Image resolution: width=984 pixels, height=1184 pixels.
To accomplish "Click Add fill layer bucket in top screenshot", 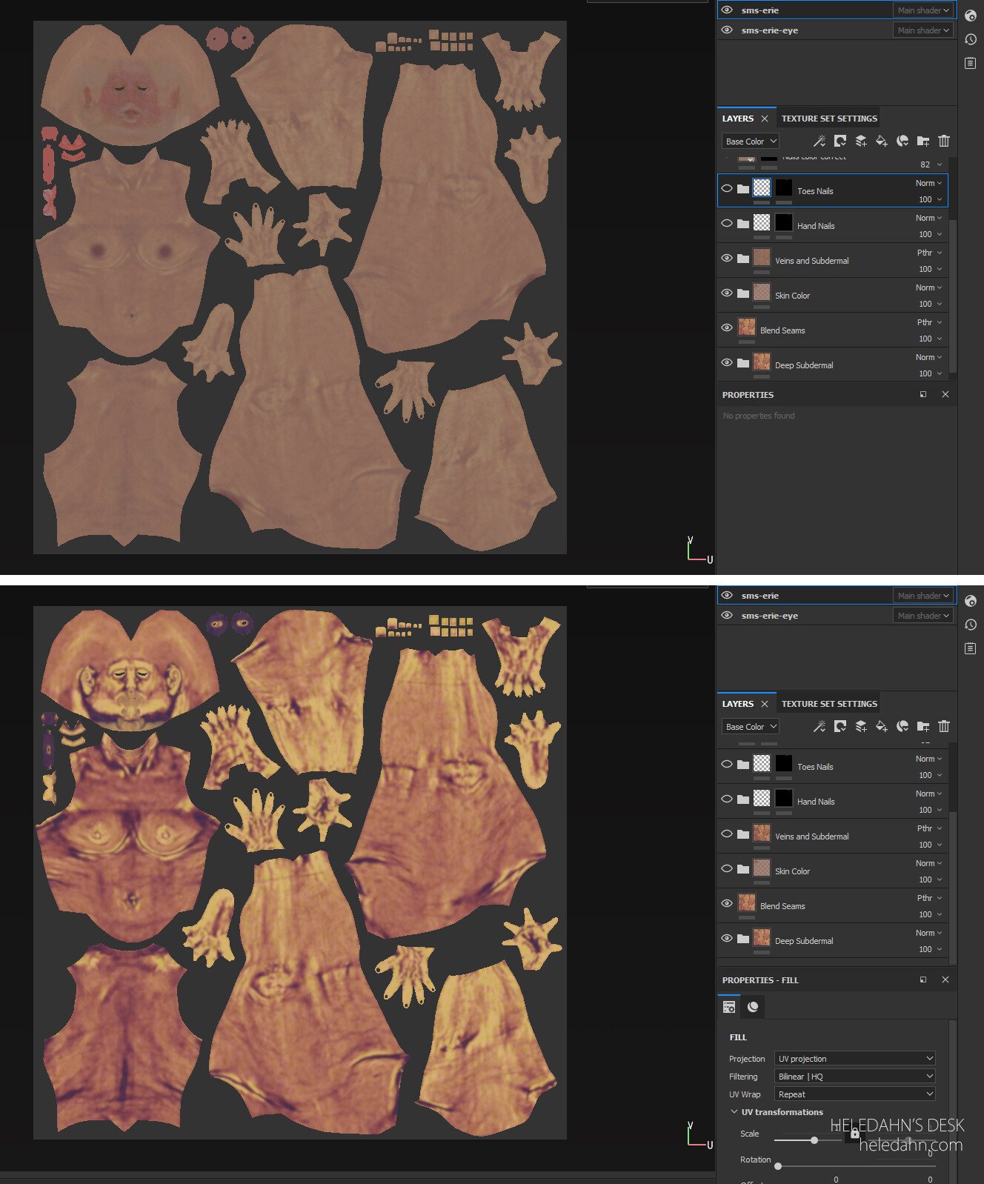I will [881, 141].
